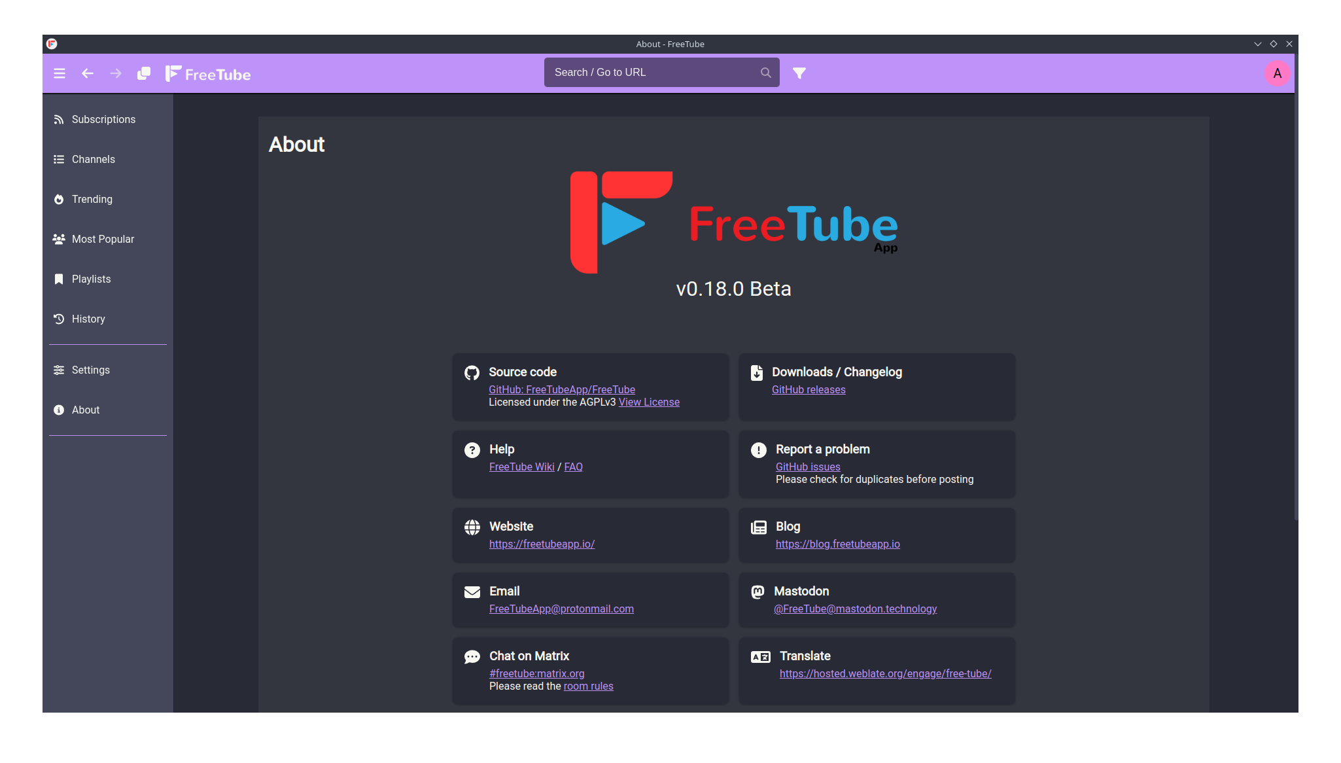The height and width of the screenshot is (763, 1341).
Task: Visit https://freetubeapp.io/ website link
Action: (542, 544)
